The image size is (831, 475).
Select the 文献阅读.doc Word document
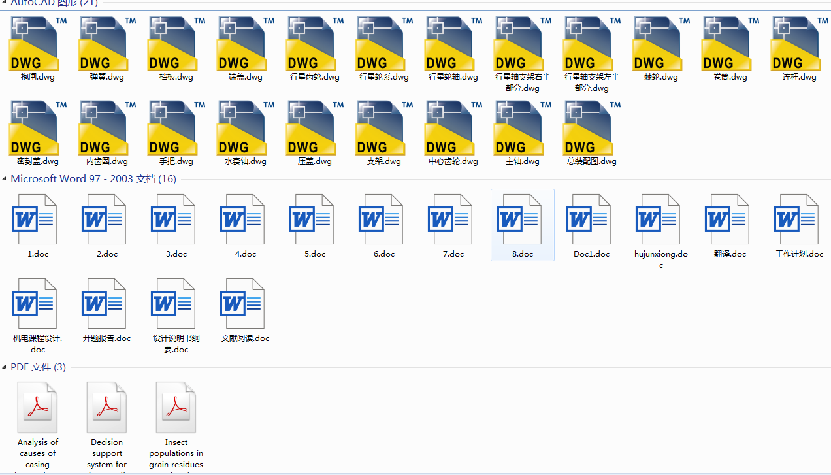(245, 303)
